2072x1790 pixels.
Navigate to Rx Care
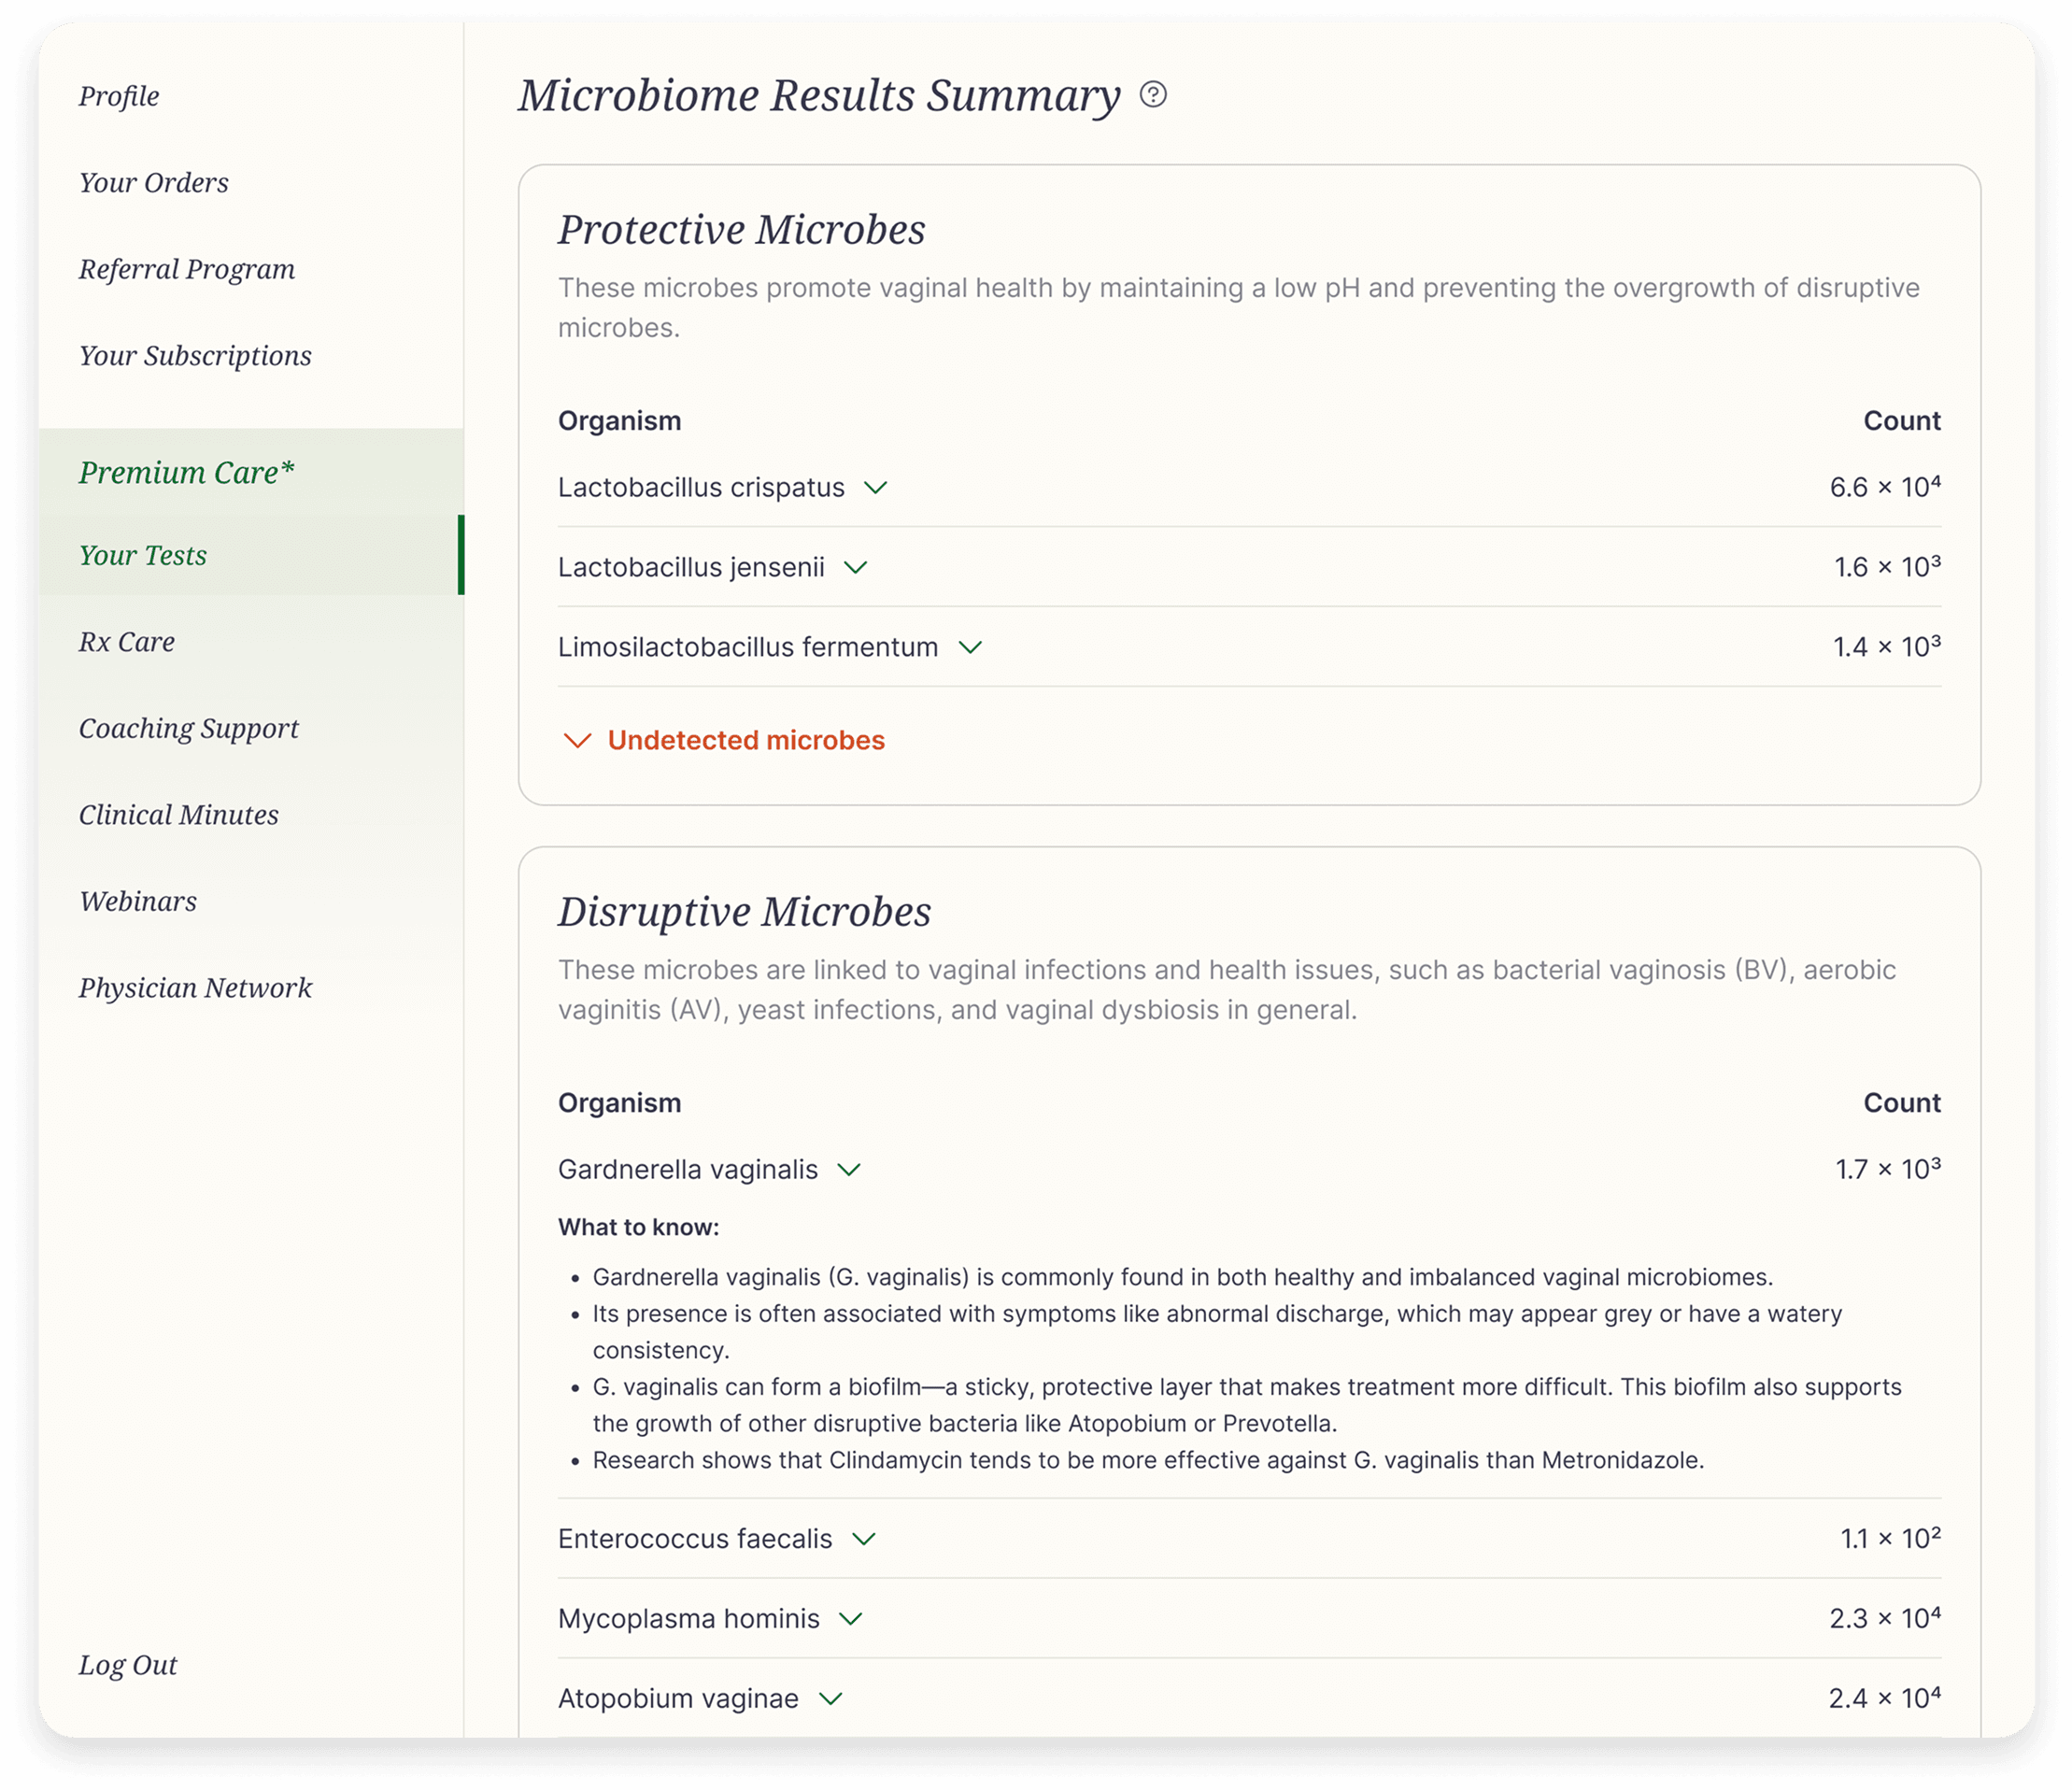pyautogui.click(x=128, y=641)
